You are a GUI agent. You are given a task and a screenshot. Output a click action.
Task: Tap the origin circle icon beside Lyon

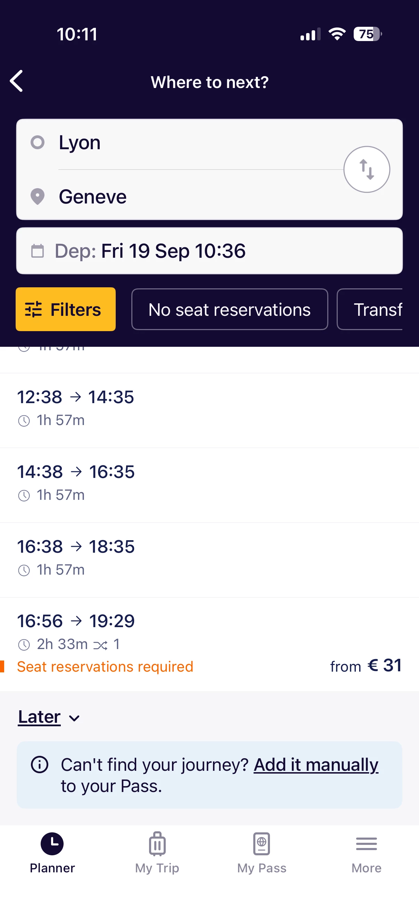(x=38, y=142)
